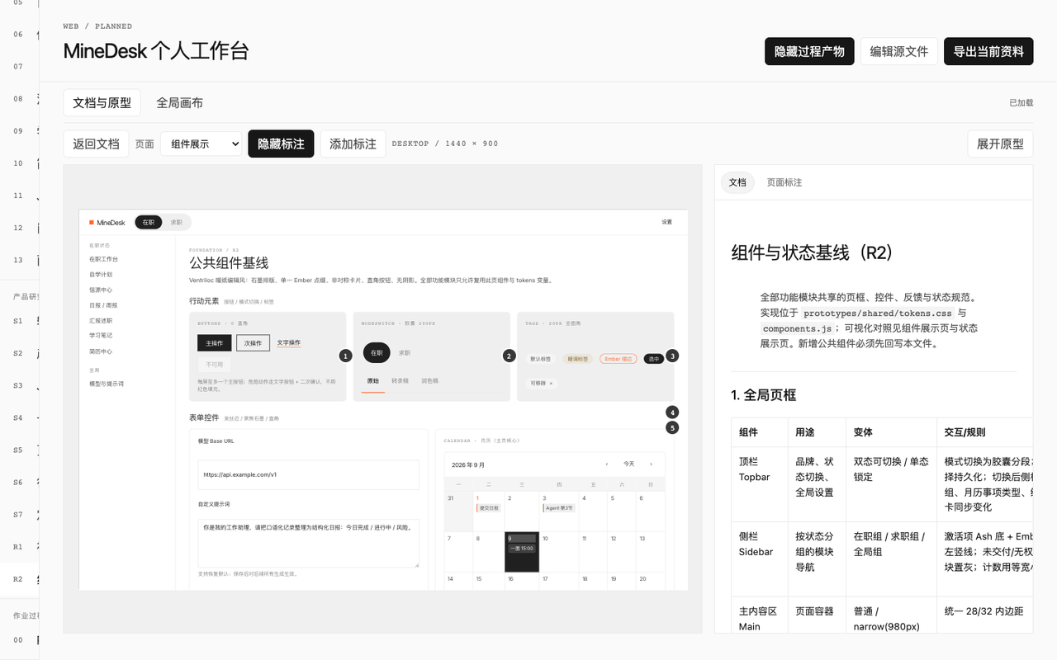
Task: Click the 次操作 secondary button
Action: (253, 343)
